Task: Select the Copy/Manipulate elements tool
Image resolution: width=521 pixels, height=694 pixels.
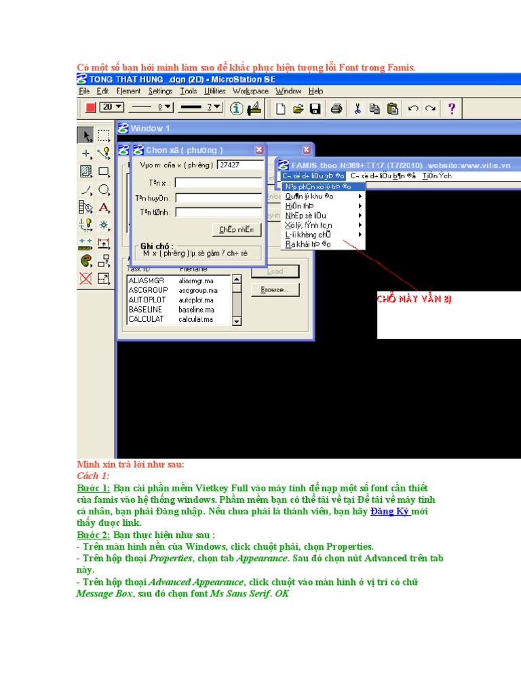Action: (104, 261)
